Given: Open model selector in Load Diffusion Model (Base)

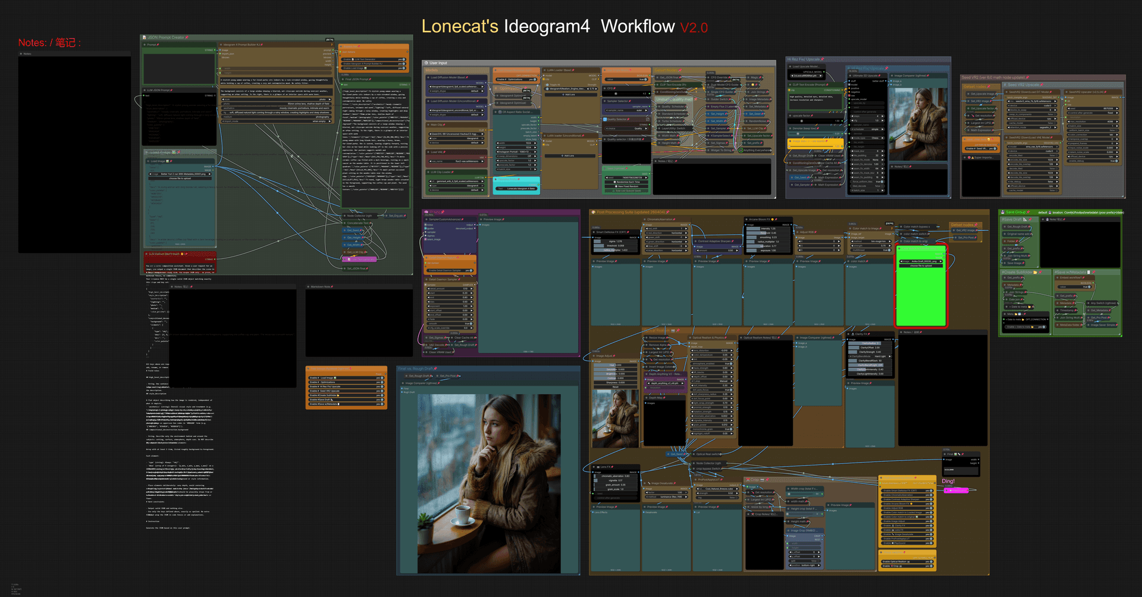Looking at the screenshot, I should [x=457, y=87].
